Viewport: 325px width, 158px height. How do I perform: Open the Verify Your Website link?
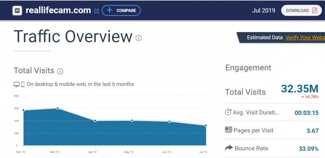(x=305, y=37)
